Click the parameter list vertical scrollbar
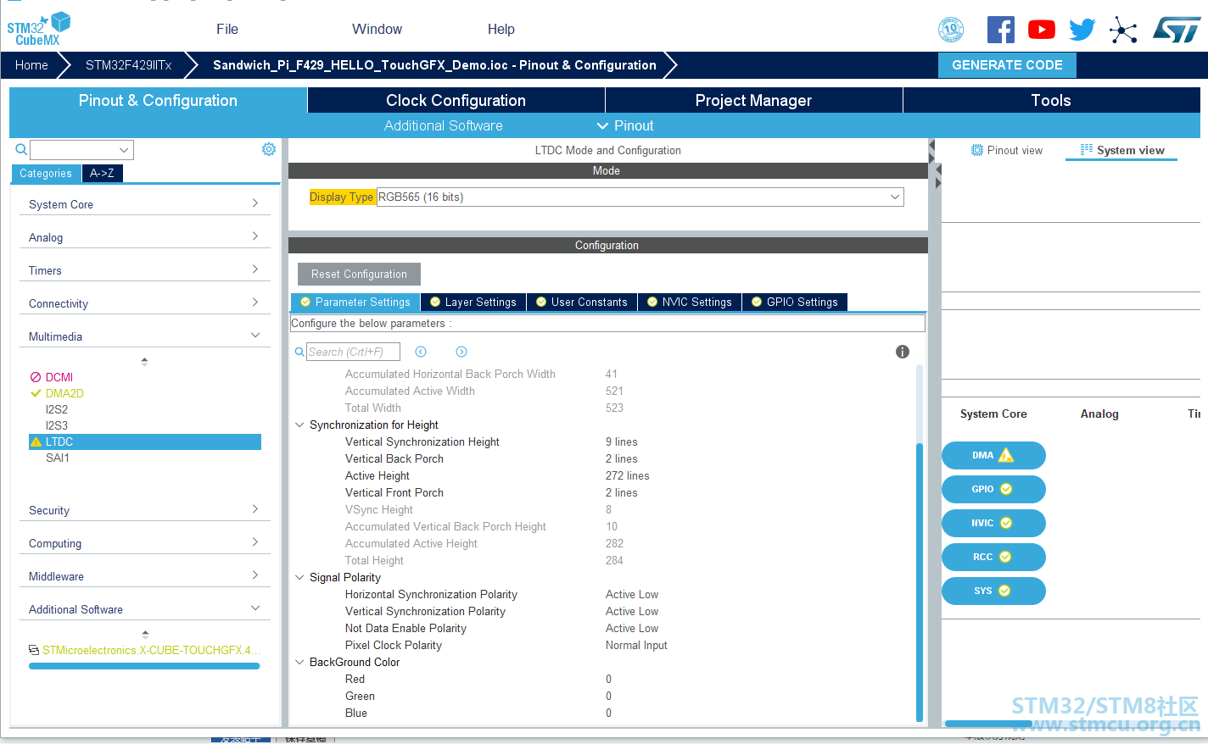 pyautogui.click(x=920, y=582)
